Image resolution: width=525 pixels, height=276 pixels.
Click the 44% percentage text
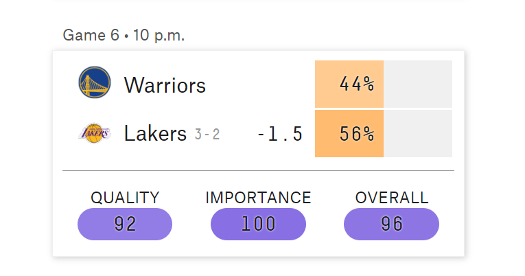click(357, 84)
